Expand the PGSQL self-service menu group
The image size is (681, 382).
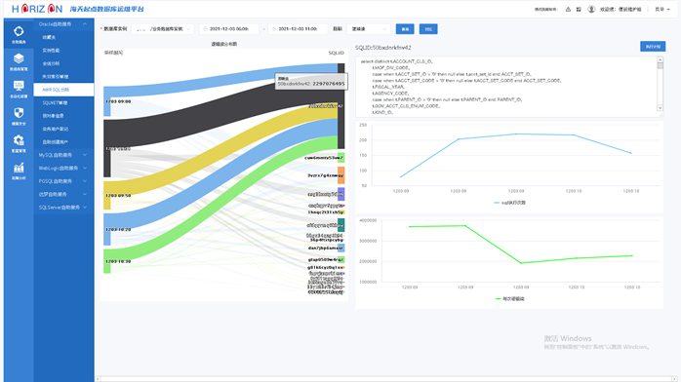click(63, 181)
